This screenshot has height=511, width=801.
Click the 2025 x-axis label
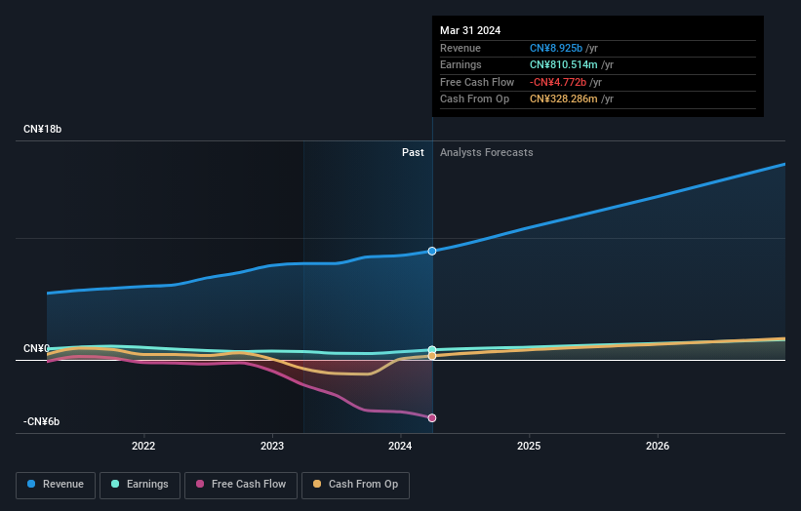pyautogui.click(x=529, y=447)
